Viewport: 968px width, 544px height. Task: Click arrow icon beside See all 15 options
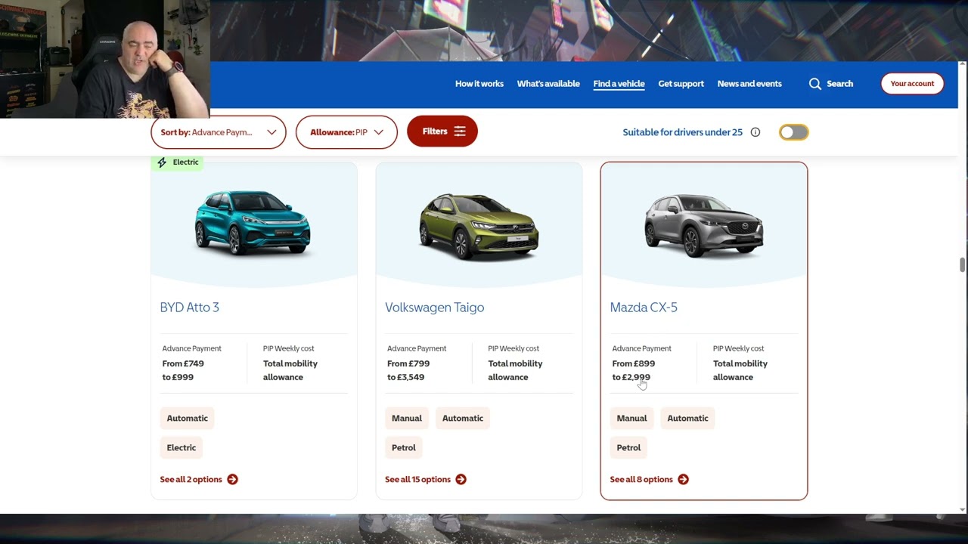pyautogui.click(x=461, y=479)
